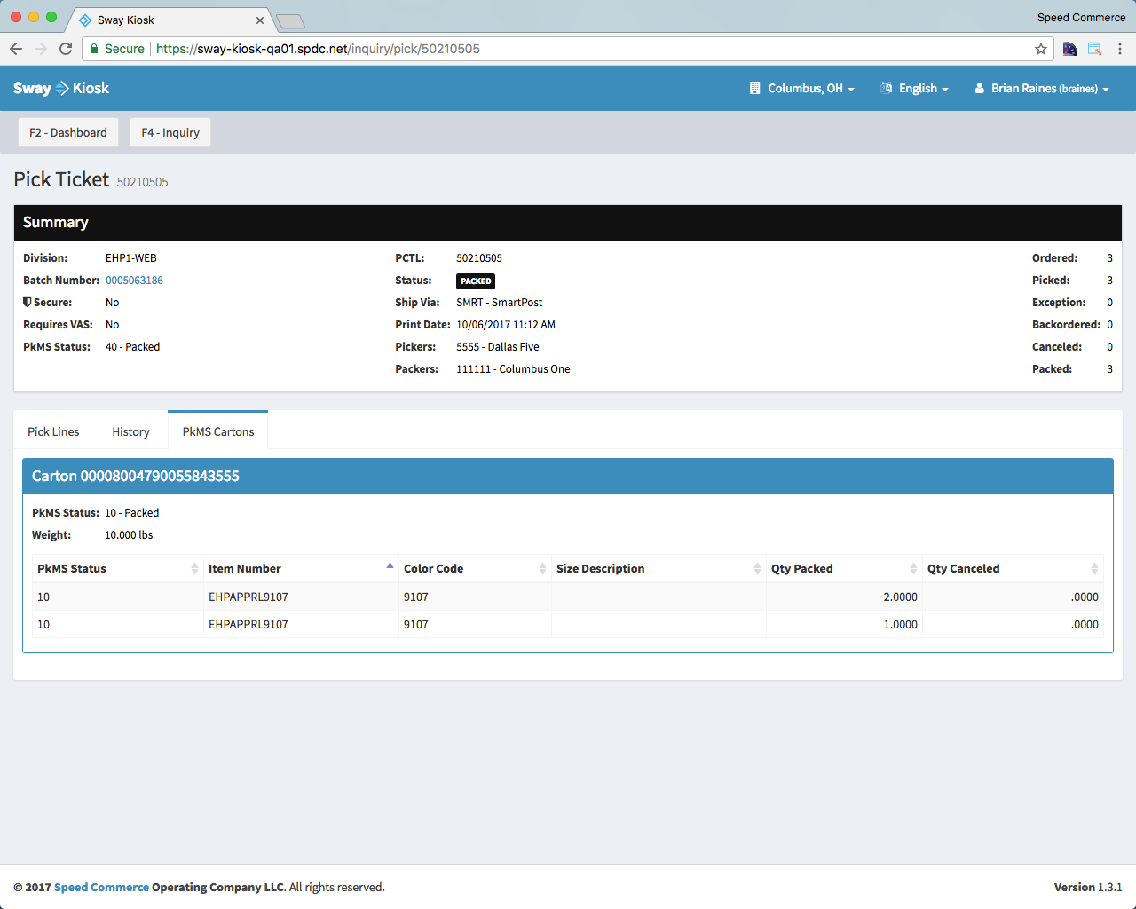Click the Division value EHP1-WEB
The height and width of the screenshot is (909, 1136).
pos(131,257)
